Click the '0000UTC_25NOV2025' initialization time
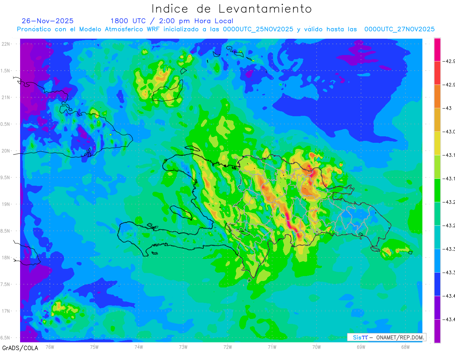 (x=258, y=29)
